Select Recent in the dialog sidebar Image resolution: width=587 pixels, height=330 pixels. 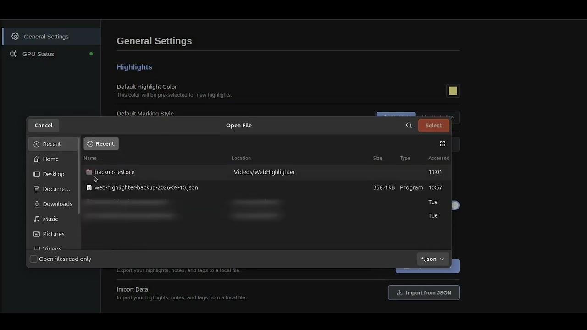(53, 144)
